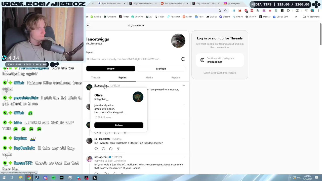Switch to the Reposts tab
The height and width of the screenshot is (181, 322).
point(176,77)
